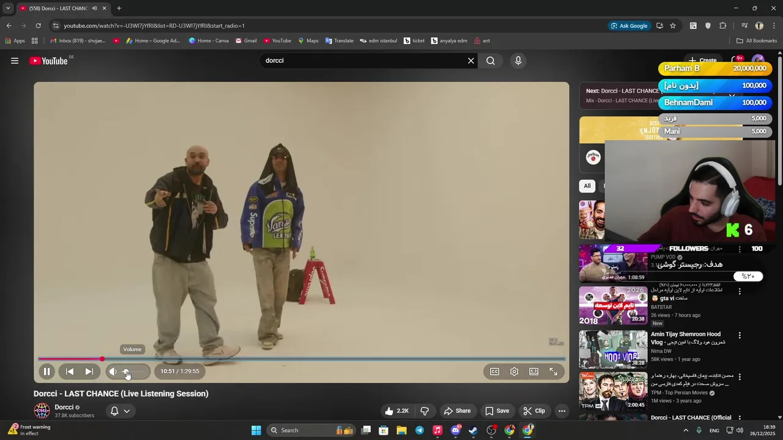Open the player settings gear
This screenshot has height=440, width=783.
[x=514, y=372]
